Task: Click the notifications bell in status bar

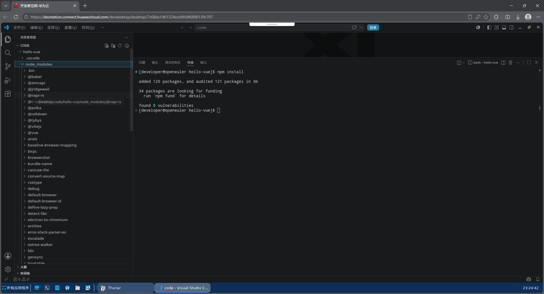Action: click(538, 279)
